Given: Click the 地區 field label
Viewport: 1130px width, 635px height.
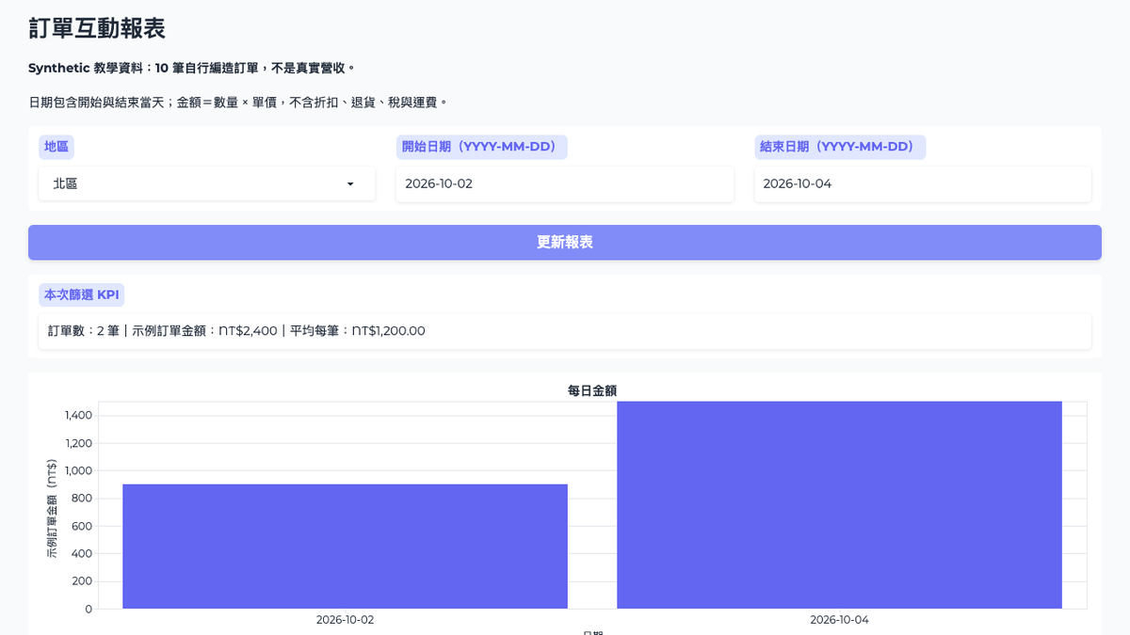Looking at the screenshot, I should coord(56,147).
